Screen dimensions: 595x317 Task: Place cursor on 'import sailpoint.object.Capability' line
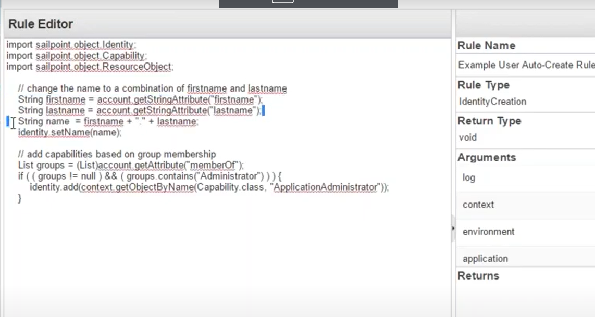point(76,56)
